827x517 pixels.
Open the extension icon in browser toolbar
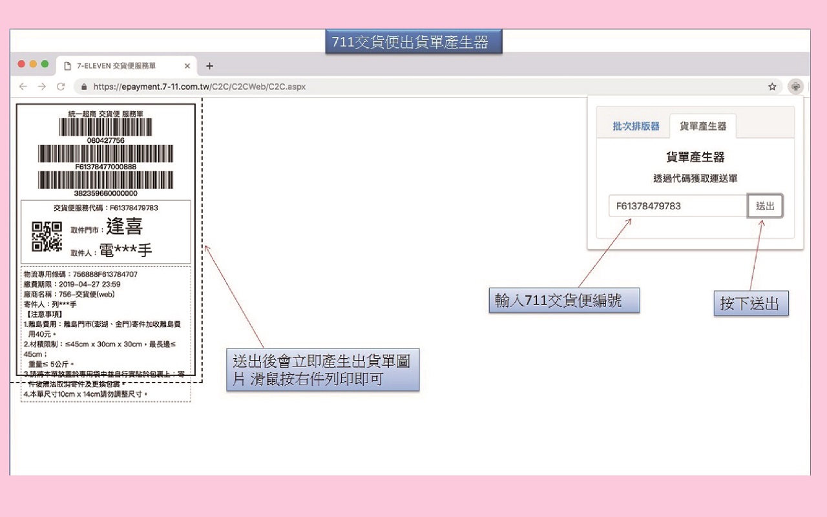pos(795,86)
